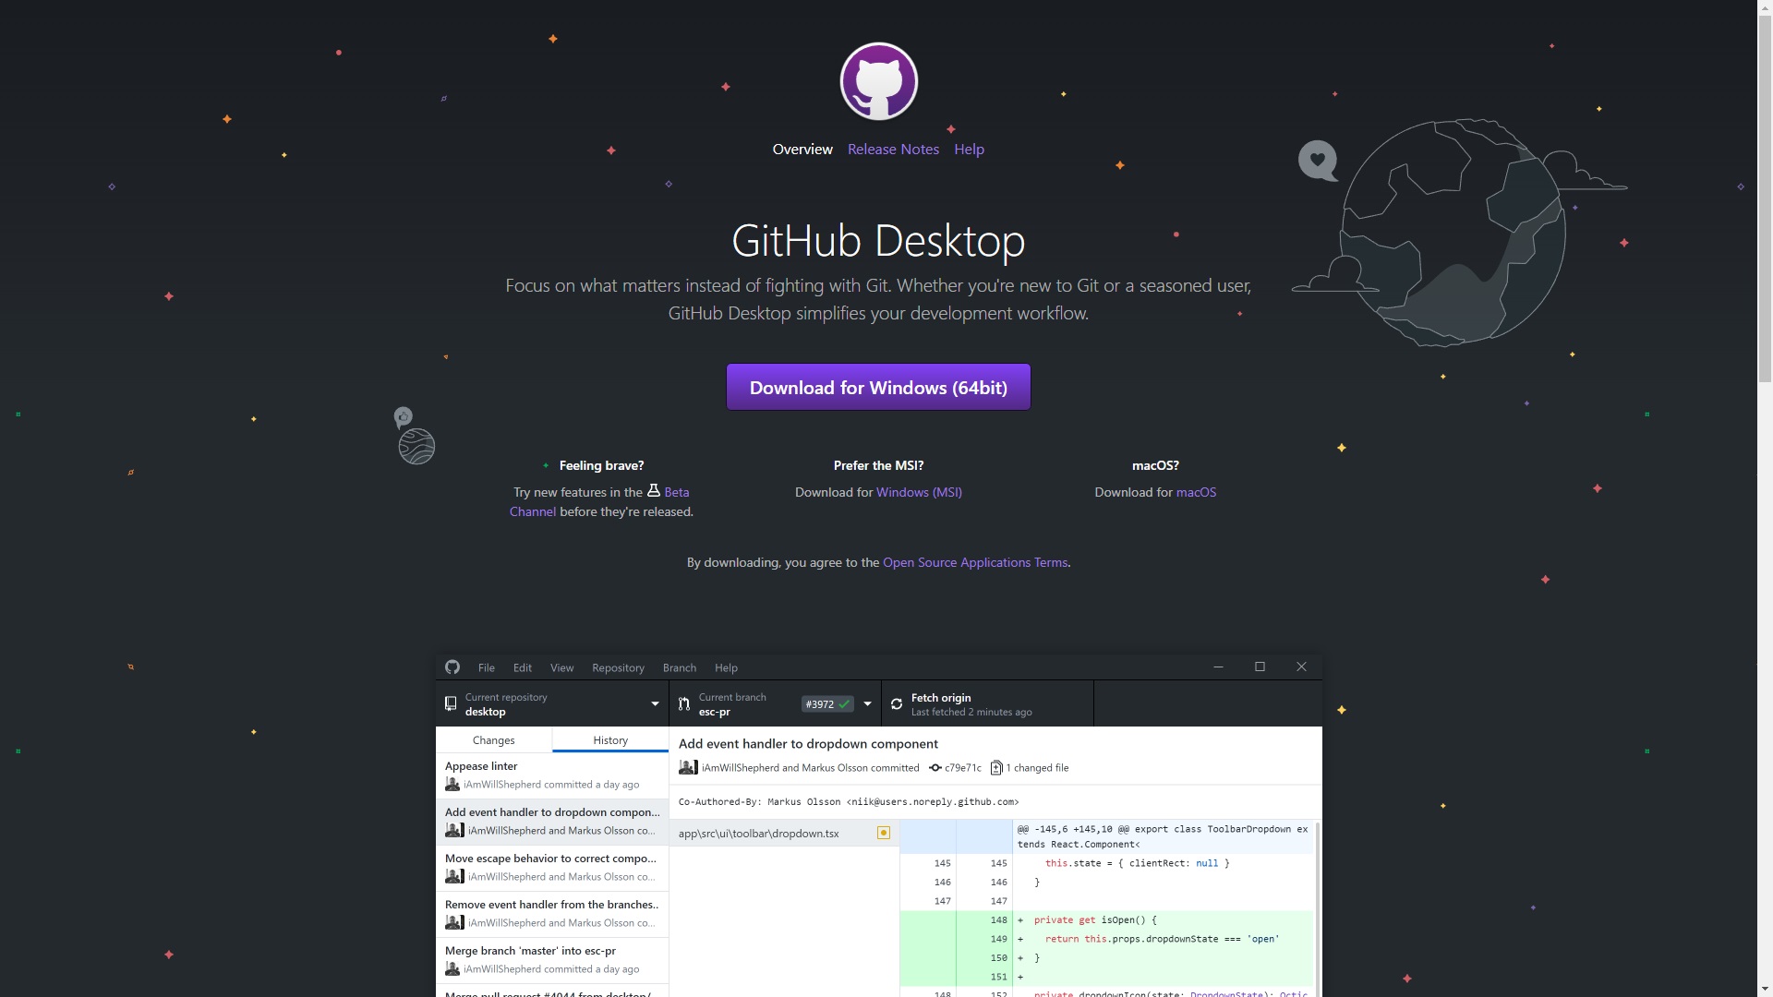The width and height of the screenshot is (1773, 997).
Task: Open the Repository menu
Action: click(x=618, y=667)
